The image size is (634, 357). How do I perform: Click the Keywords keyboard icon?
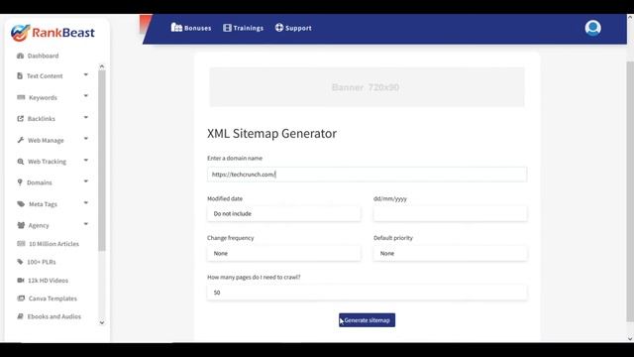tap(21, 97)
